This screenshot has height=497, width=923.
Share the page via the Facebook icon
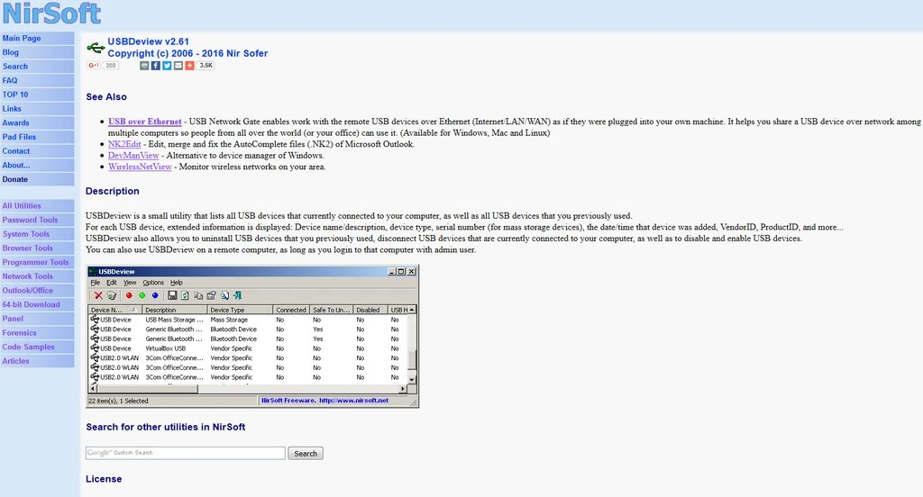155,66
